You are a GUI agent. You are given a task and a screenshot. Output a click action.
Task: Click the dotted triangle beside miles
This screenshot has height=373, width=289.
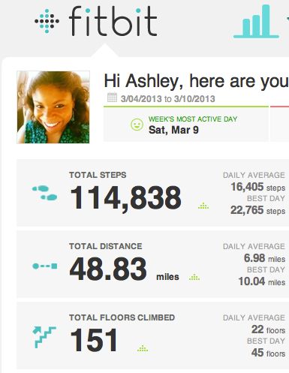coord(194,277)
